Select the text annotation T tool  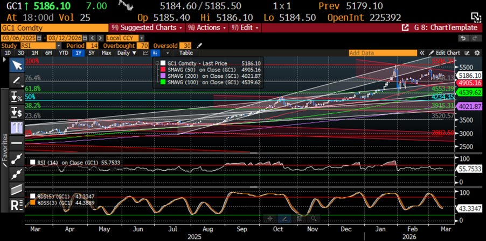tap(17, 127)
